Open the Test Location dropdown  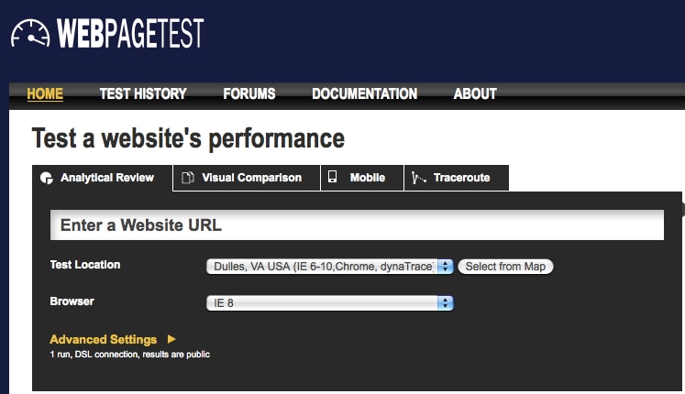tap(330, 266)
